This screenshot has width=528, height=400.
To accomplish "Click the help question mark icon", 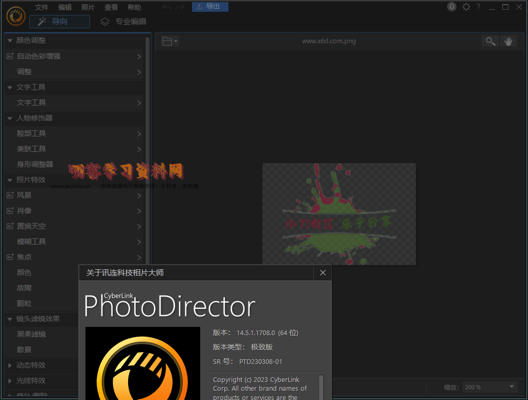I will [478, 7].
